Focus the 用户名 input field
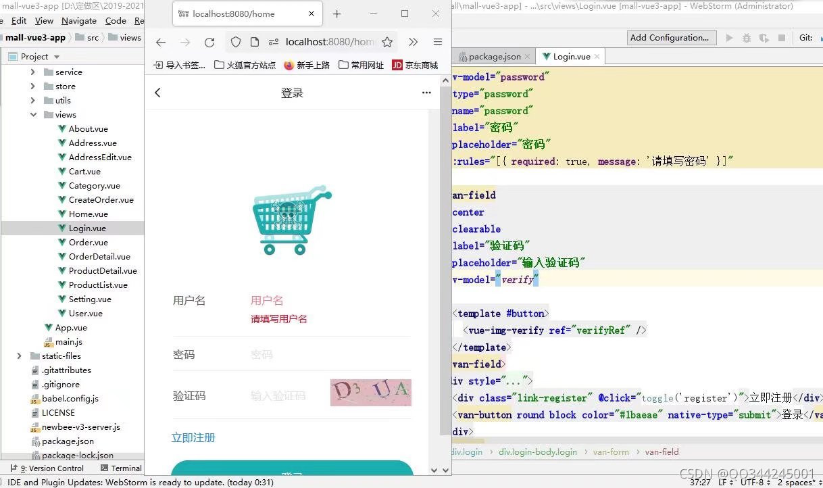 [330, 300]
